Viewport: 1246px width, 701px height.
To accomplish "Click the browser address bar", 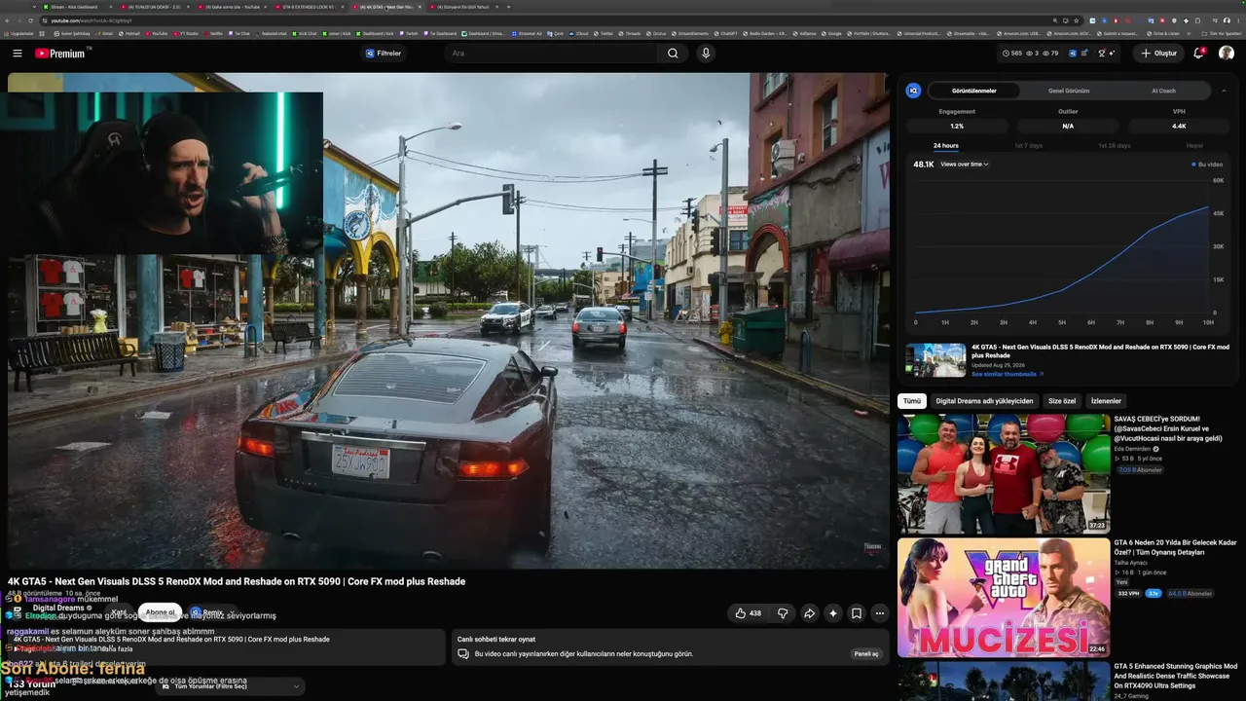I will (545, 20).
